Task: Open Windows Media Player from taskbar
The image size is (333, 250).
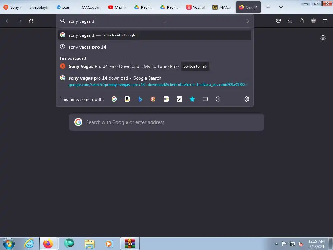Action: click(109, 243)
